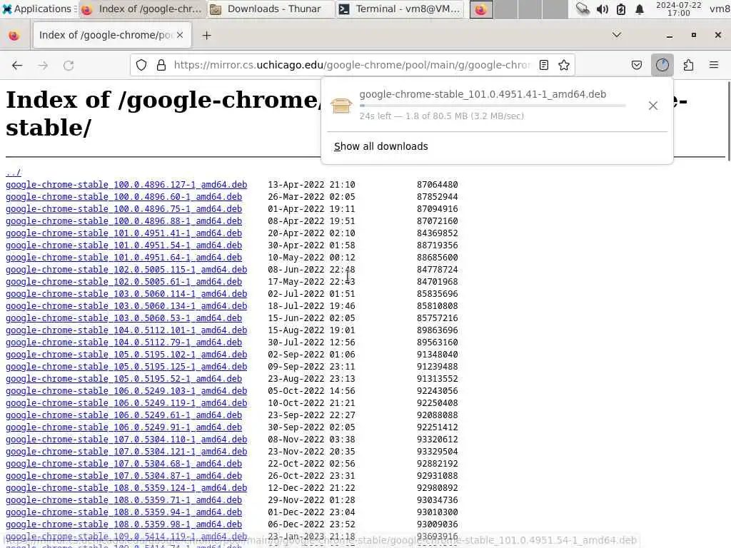Click google-chrome-stable_106.0.5249.91-1_amd64.deb

tap(124, 427)
